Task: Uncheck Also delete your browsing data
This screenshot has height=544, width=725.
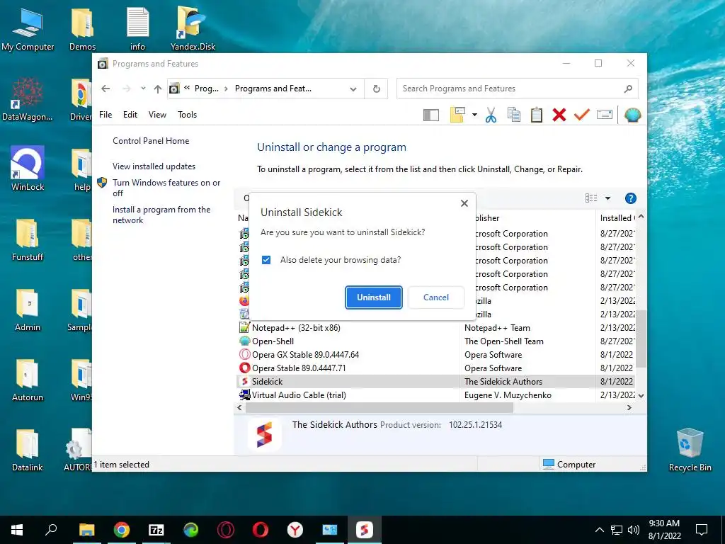Action: tap(266, 260)
